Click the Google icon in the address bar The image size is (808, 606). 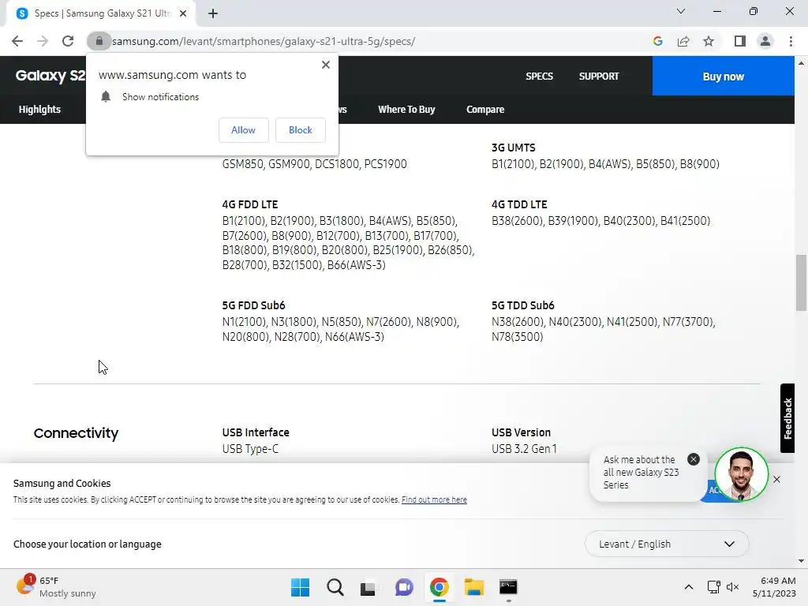(x=657, y=41)
